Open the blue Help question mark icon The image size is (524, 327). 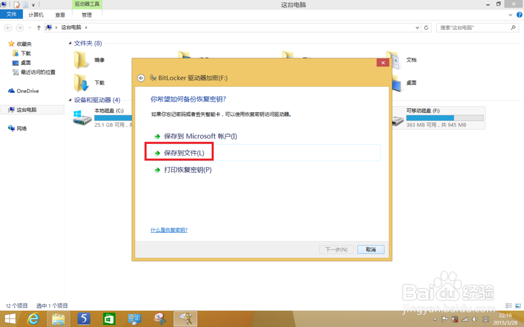519,15
